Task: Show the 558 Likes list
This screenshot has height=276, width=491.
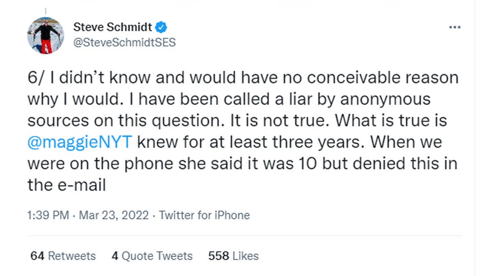Action: pyautogui.click(x=233, y=256)
